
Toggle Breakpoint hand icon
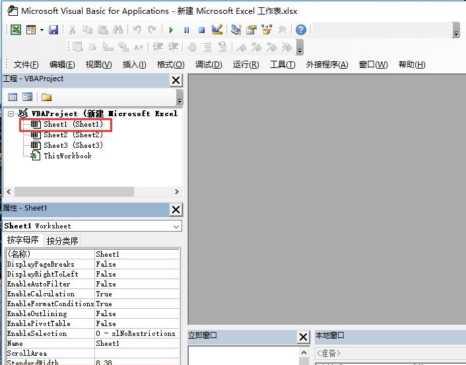pyautogui.click(x=192, y=47)
